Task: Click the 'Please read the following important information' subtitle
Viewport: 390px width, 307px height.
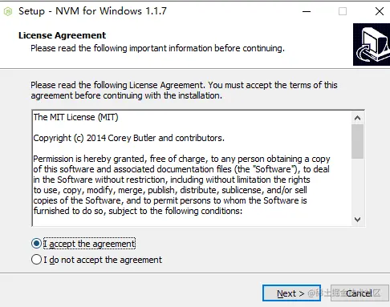Action: pyautogui.click(x=157, y=48)
